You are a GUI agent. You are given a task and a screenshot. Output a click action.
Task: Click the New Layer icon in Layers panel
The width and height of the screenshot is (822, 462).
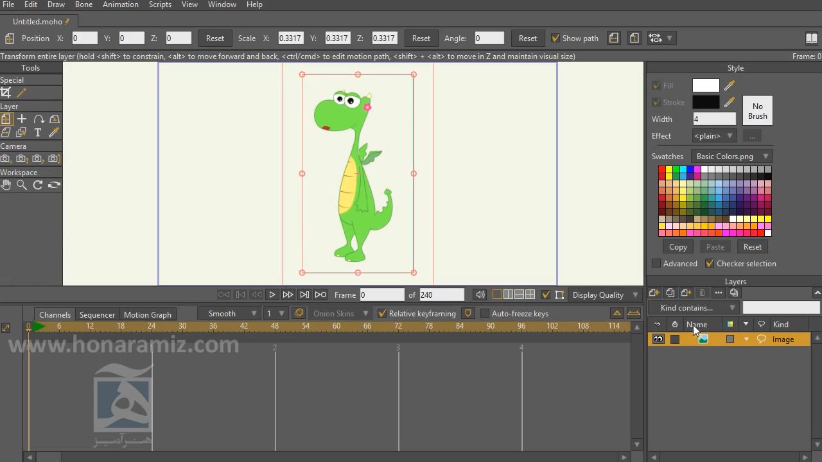pos(654,293)
